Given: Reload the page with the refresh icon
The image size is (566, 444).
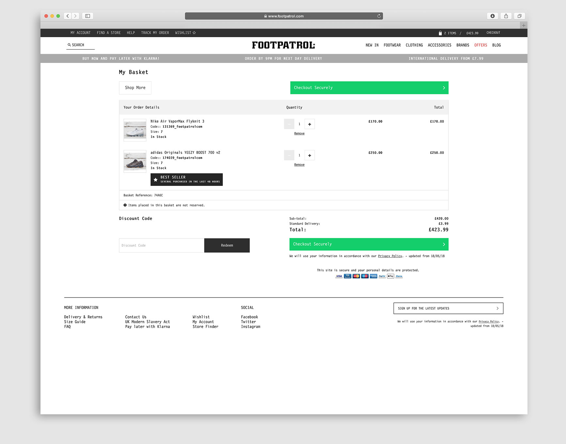Looking at the screenshot, I should click(379, 16).
